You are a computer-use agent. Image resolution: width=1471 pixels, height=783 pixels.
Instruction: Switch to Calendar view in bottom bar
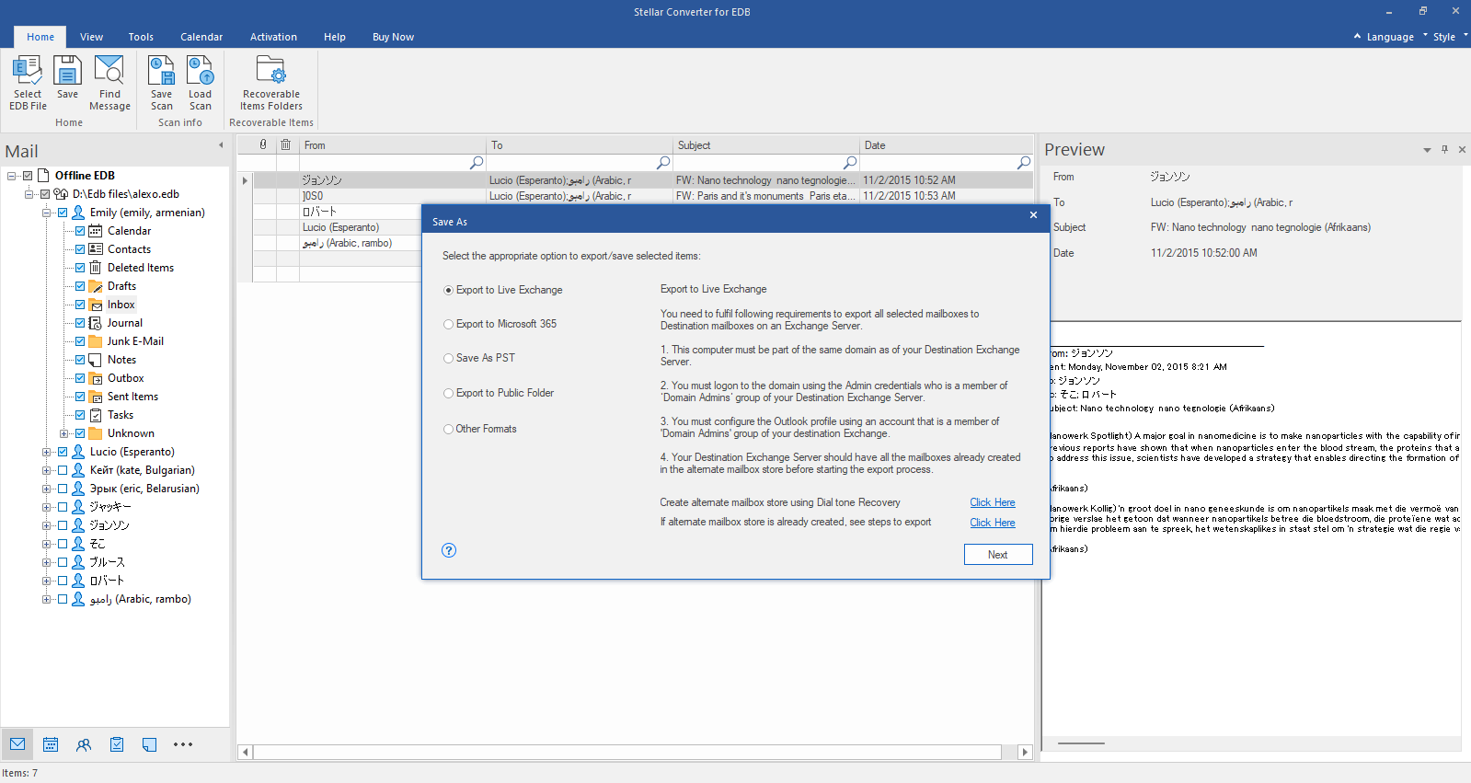[x=51, y=744]
